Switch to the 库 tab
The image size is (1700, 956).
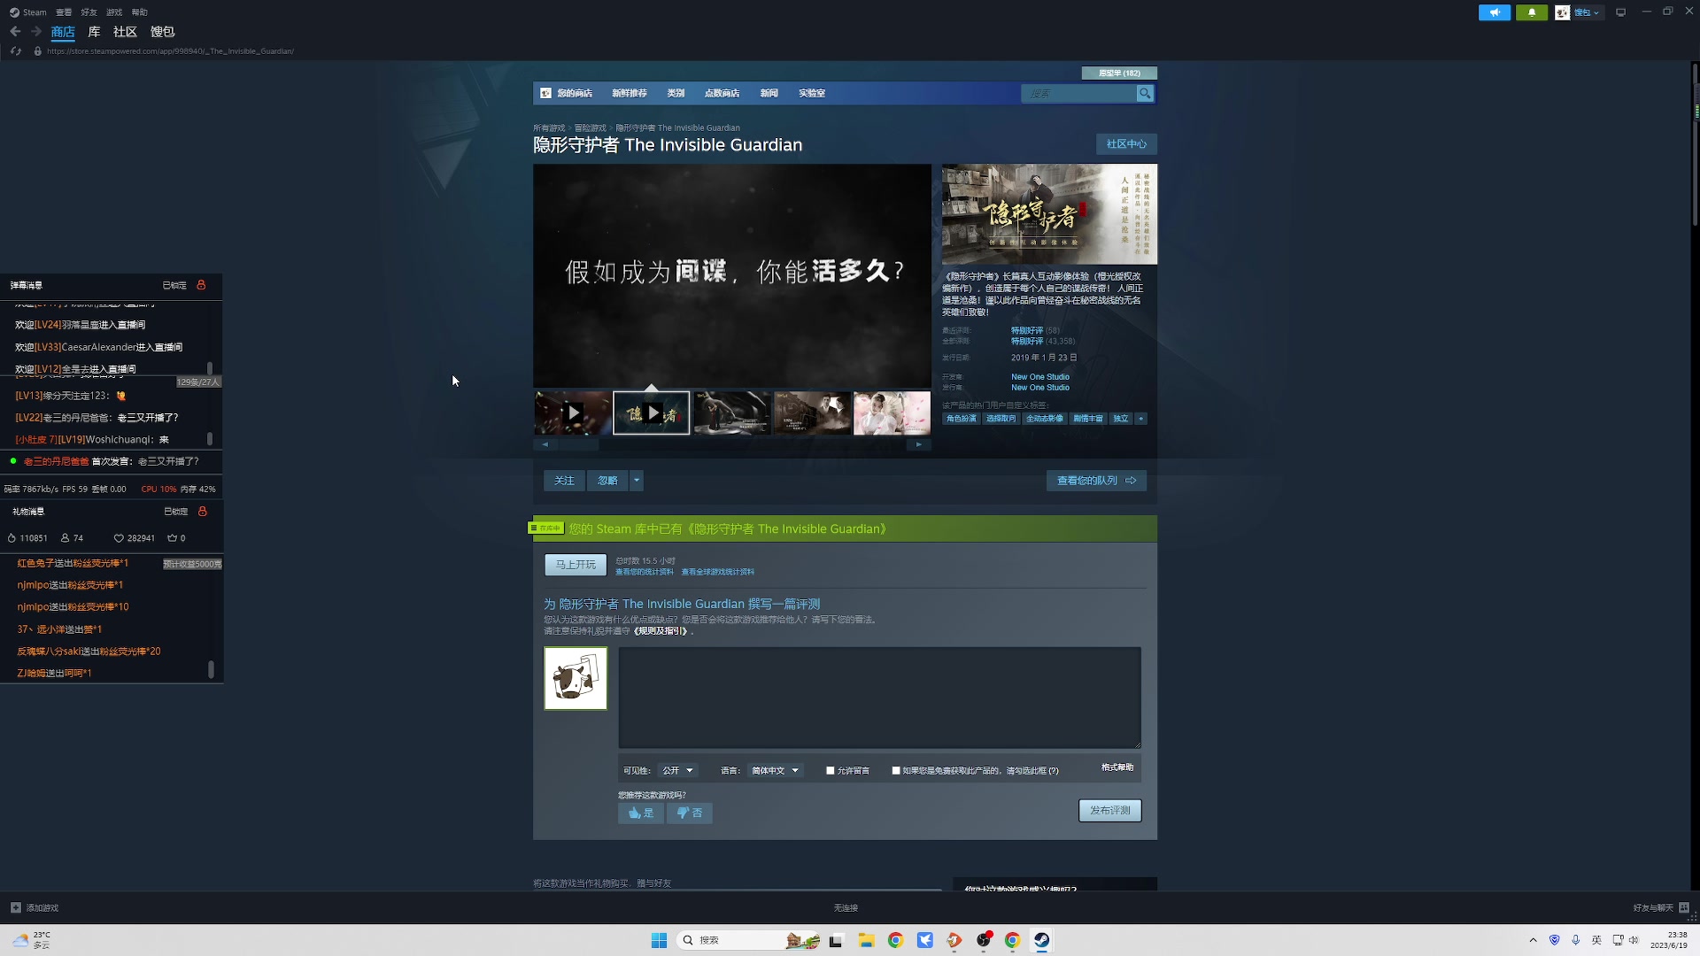point(94,32)
